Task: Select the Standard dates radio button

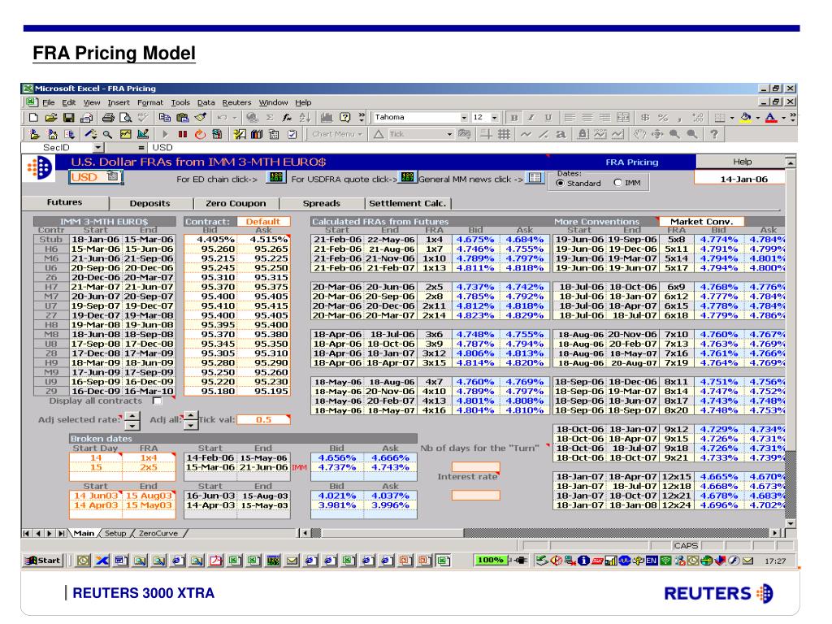Action: [560, 183]
